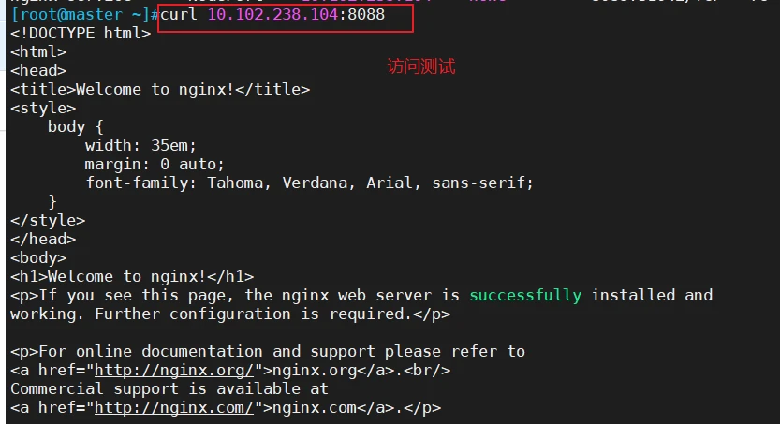
Task: Click the margin: 0 auto line
Action: (x=155, y=164)
